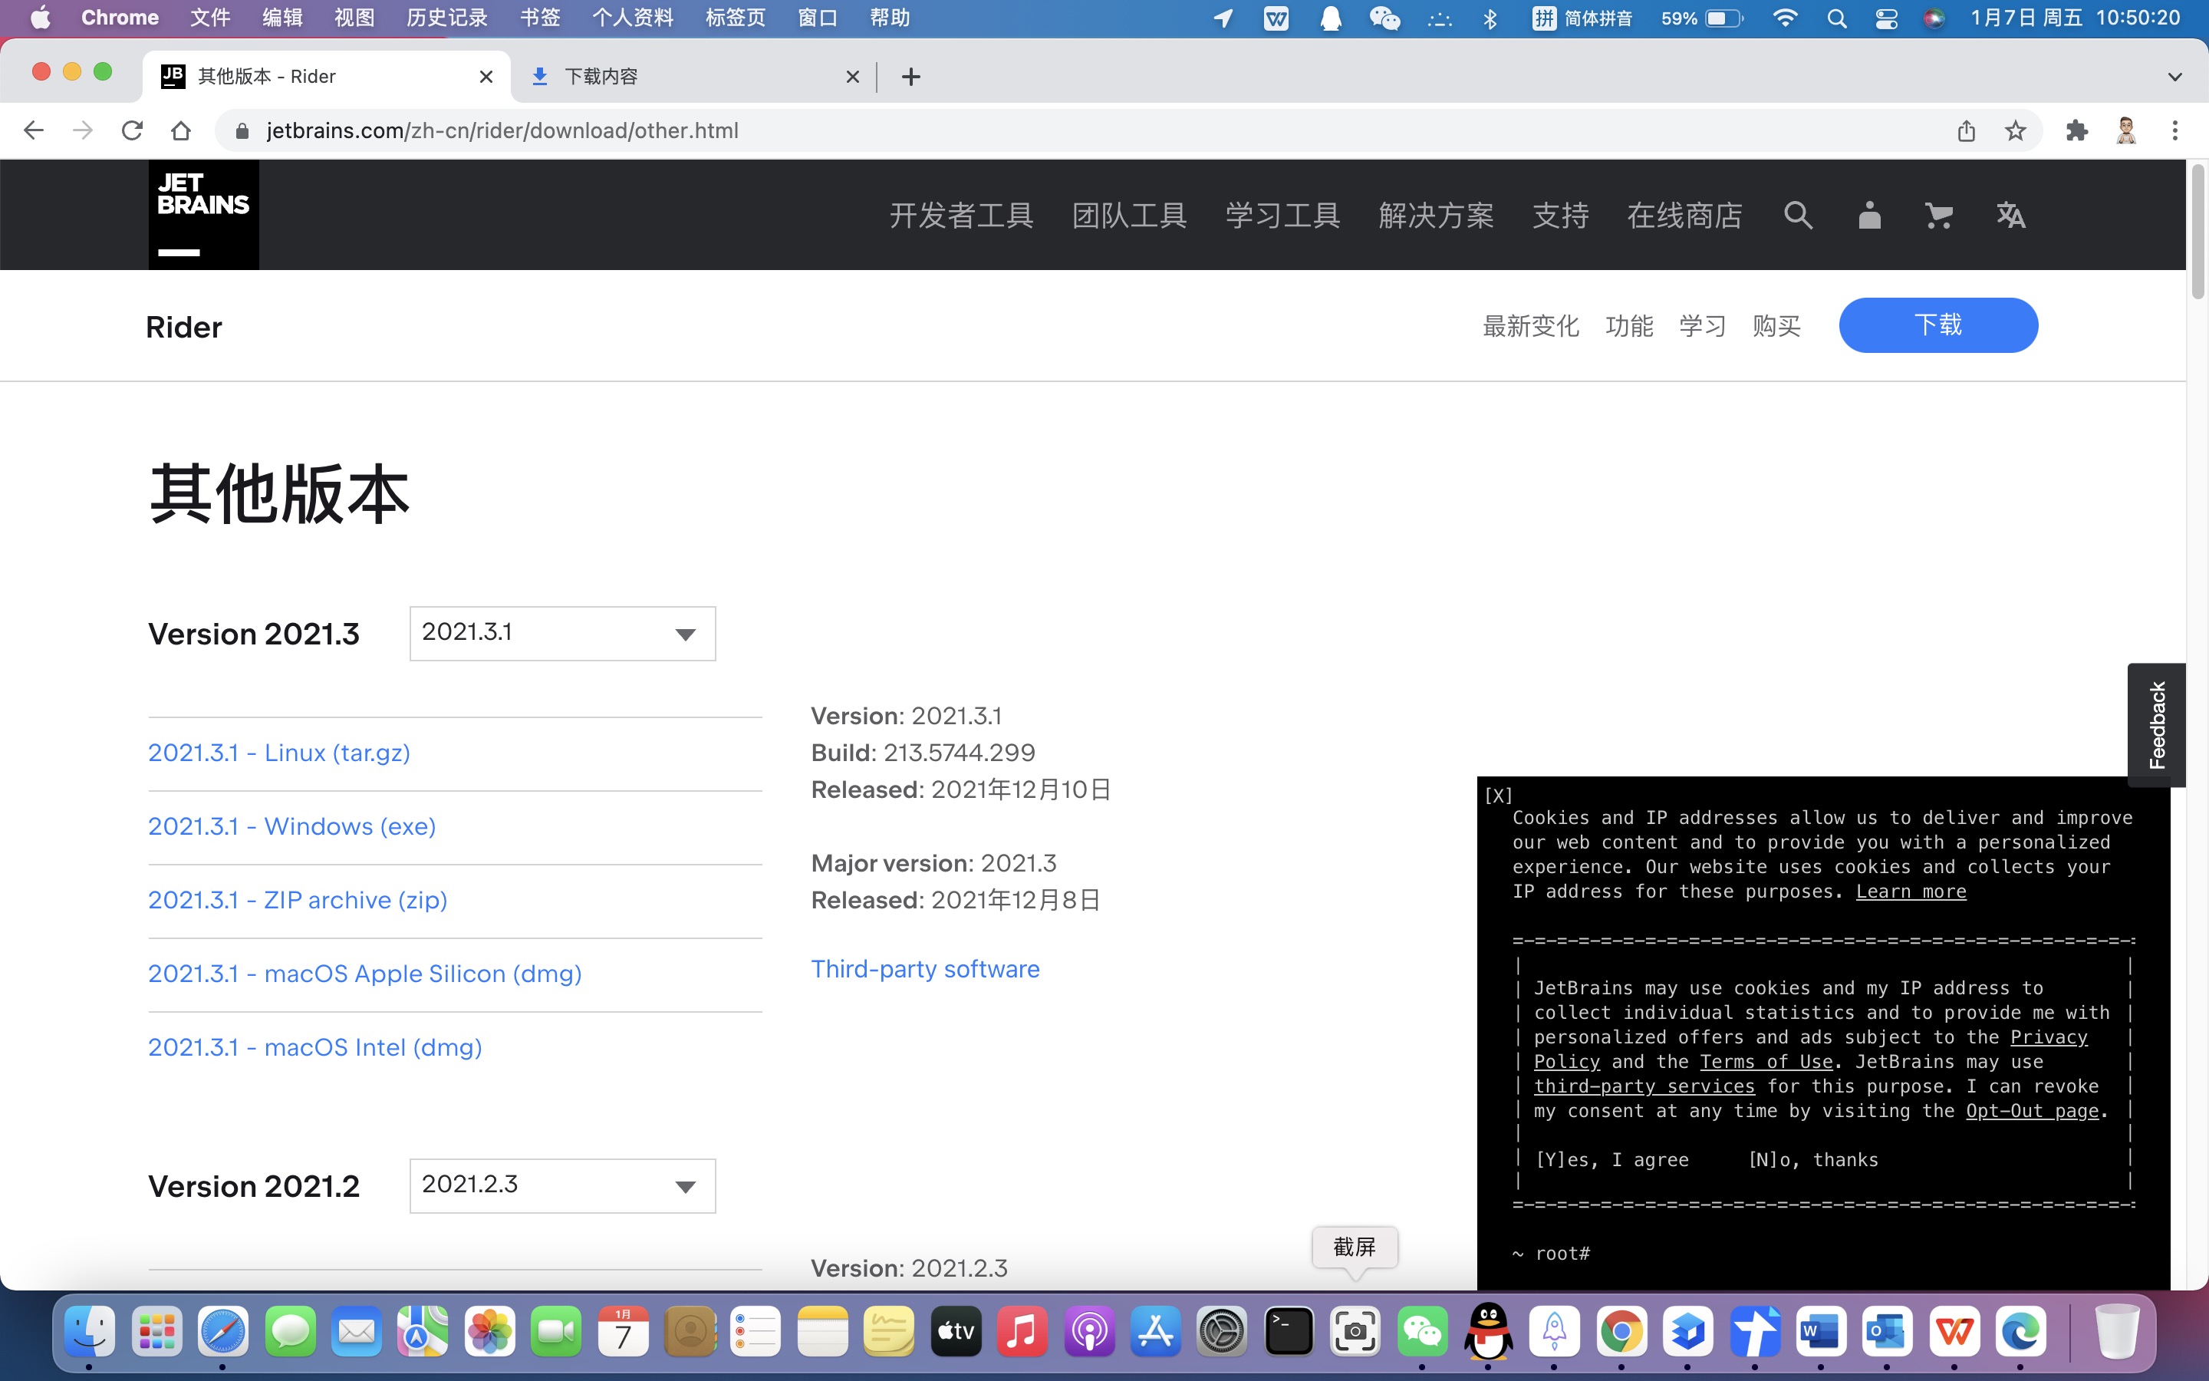
Task: Click the account profile icon in navbar
Action: (x=1868, y=216)
